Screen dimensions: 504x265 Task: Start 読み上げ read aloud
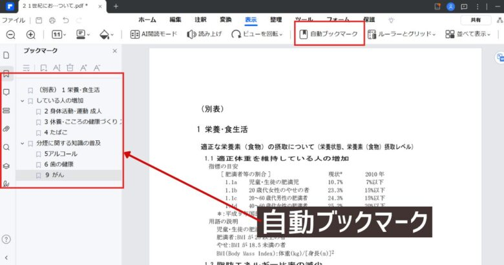pos(204,34)
